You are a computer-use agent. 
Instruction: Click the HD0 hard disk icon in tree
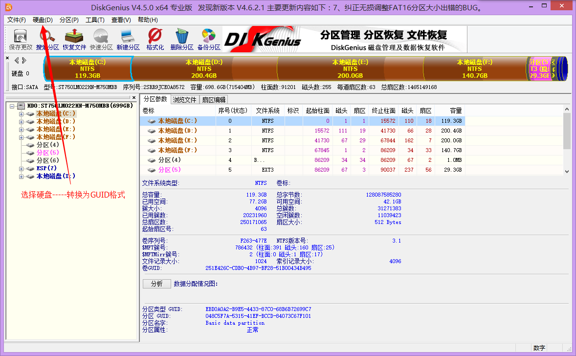21,106
